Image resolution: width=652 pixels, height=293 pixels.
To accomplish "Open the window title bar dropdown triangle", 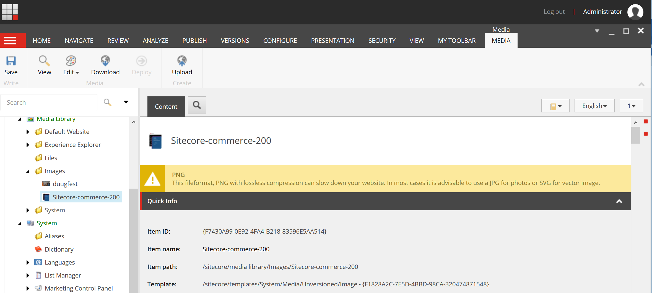I will (x=597, y=31).
